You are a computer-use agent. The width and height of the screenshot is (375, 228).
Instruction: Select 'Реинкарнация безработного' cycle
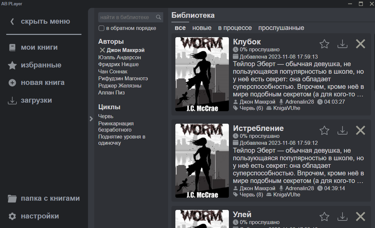click(116, 127)
